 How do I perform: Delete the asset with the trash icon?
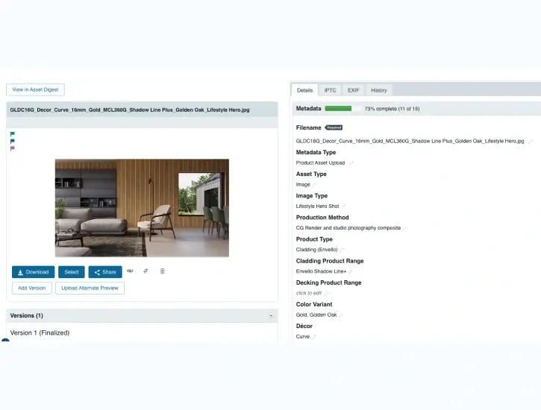click(x=163, y=271)
